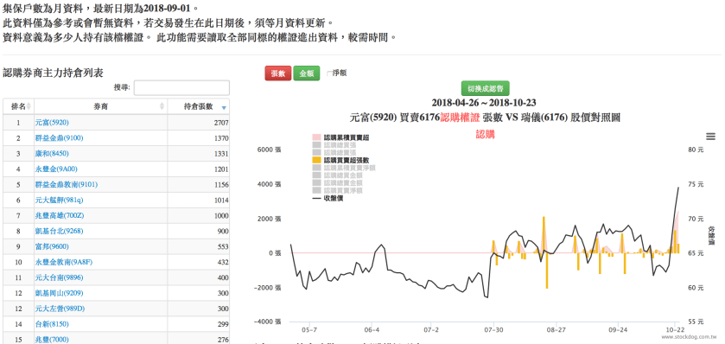Screen dimensions: 725x344
Task: Click the 80 元 price axis label
Action: tap(695, 150)
